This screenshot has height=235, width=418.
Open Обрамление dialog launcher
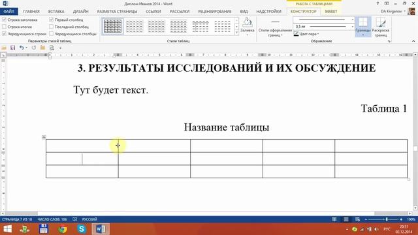(389, 41)
